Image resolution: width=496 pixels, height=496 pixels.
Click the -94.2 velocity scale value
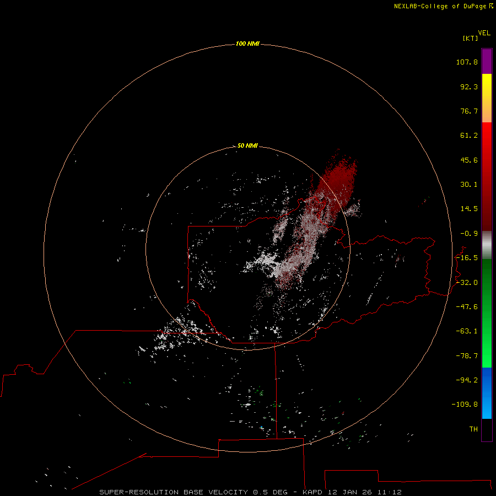click(467, 380)
